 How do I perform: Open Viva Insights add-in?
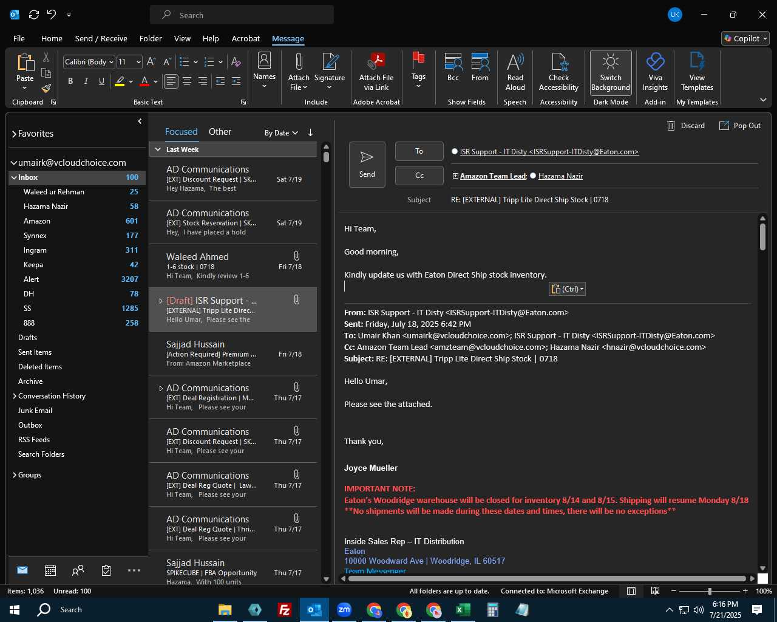[x=655, y=61]
